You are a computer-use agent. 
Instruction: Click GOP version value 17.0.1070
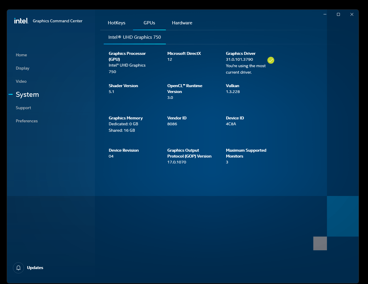click(x=177, y=162)
